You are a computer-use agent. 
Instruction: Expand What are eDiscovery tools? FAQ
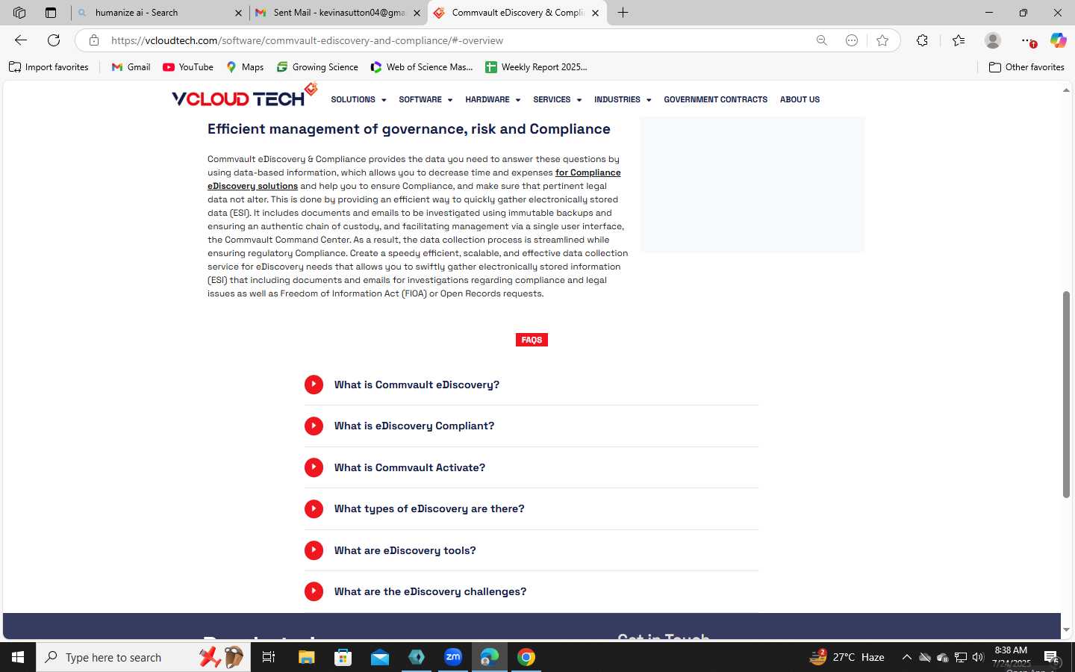[x=531, y=550]
